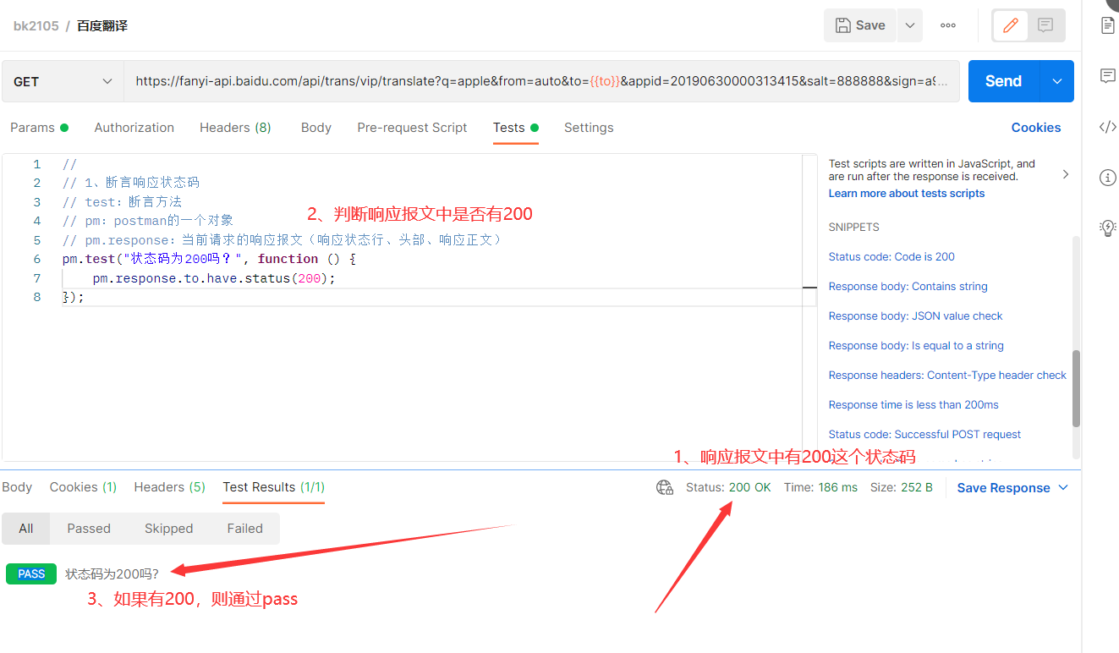Filter test results by Passed
This screenshot has height=653, width=1119.
pyautogui.click(x=88, y=528)
